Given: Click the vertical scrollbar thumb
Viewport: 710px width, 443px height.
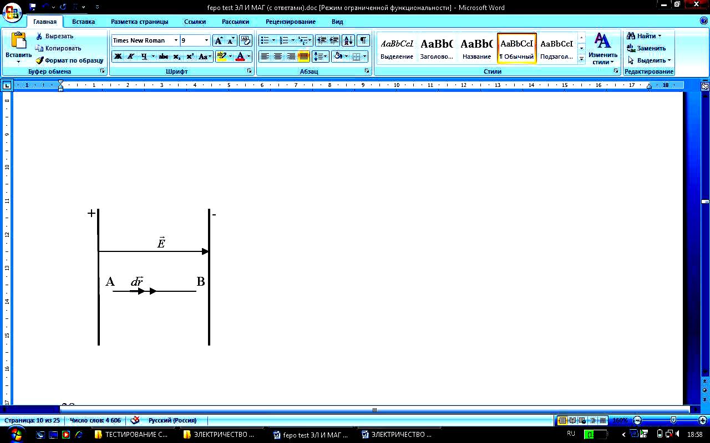Looking at the screenshot, I should coord(705,202).
